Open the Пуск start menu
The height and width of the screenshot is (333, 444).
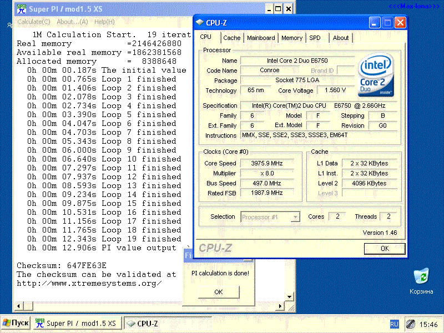tap(16, 323)
